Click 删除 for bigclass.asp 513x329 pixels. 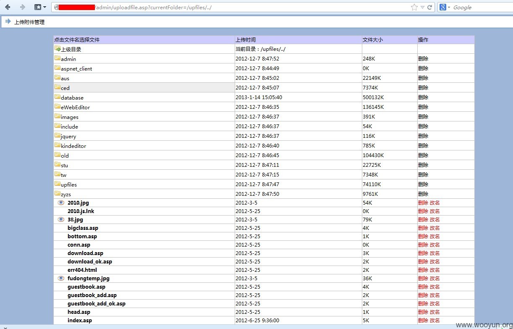[423, 228]
